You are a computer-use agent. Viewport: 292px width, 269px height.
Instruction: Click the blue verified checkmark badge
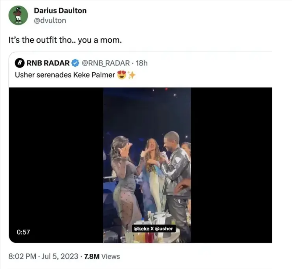75,63
